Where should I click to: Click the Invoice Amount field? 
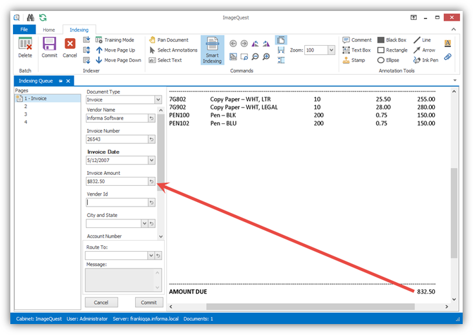pyautogui.click(x=117, y=181)
